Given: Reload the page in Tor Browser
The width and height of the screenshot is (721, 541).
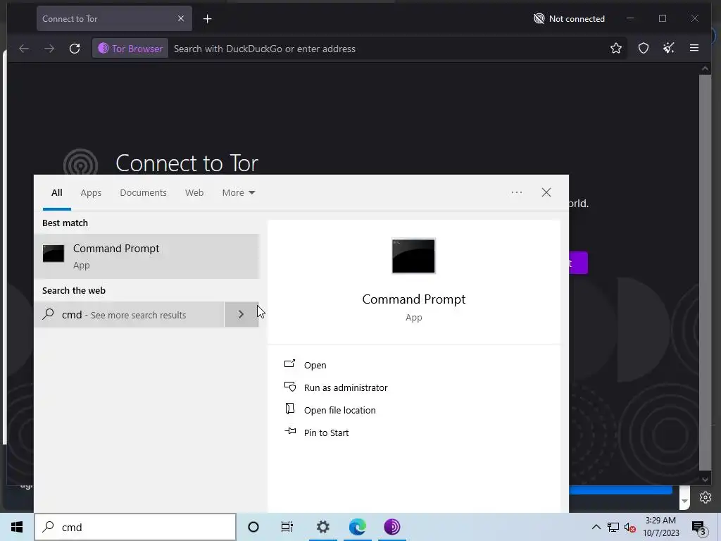Looking at the screenshot, I should click(x=75, y=49).
